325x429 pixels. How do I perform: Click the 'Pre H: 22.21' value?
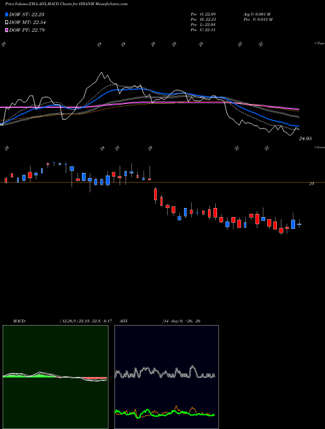(x=204, y=19)
